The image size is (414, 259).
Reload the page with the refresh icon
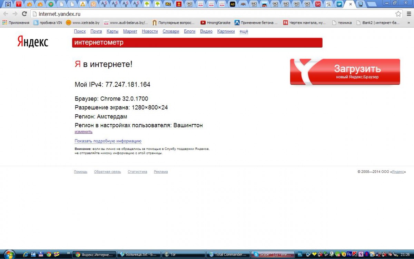pos(24,14)
